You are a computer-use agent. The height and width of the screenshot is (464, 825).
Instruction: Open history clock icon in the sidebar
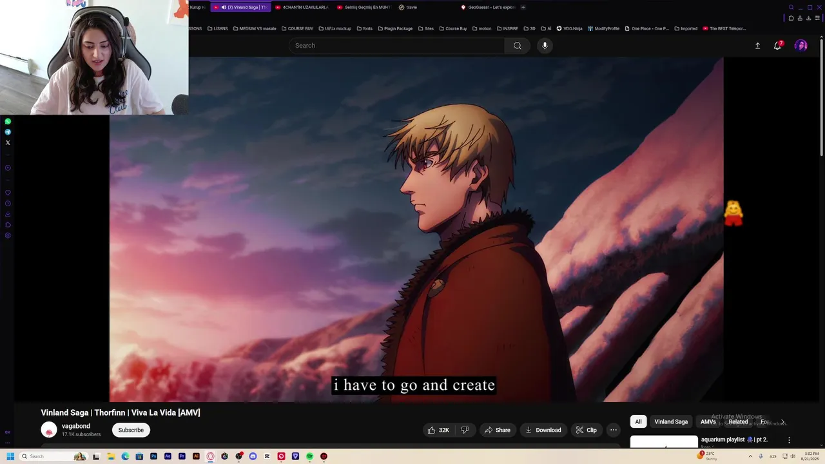point(8,204)
